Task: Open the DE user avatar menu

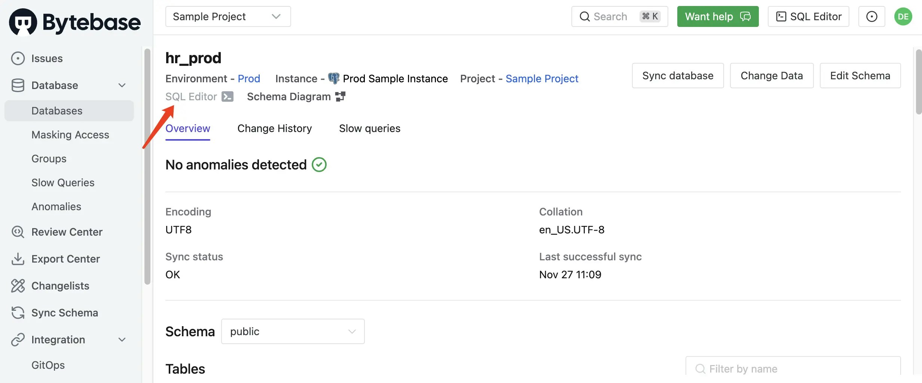Action: (x=903, y=16)
